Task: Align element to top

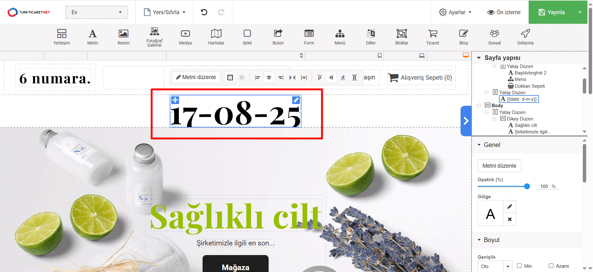Action: tap(320, 77)
